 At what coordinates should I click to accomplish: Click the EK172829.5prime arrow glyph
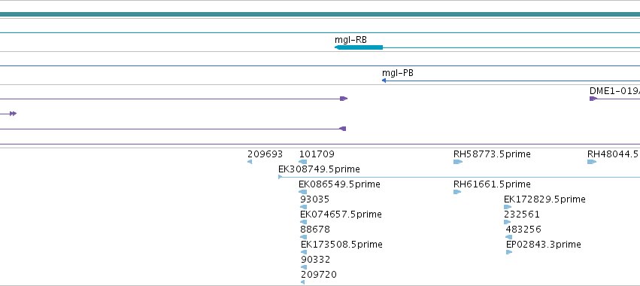click(x=508, y=207)
